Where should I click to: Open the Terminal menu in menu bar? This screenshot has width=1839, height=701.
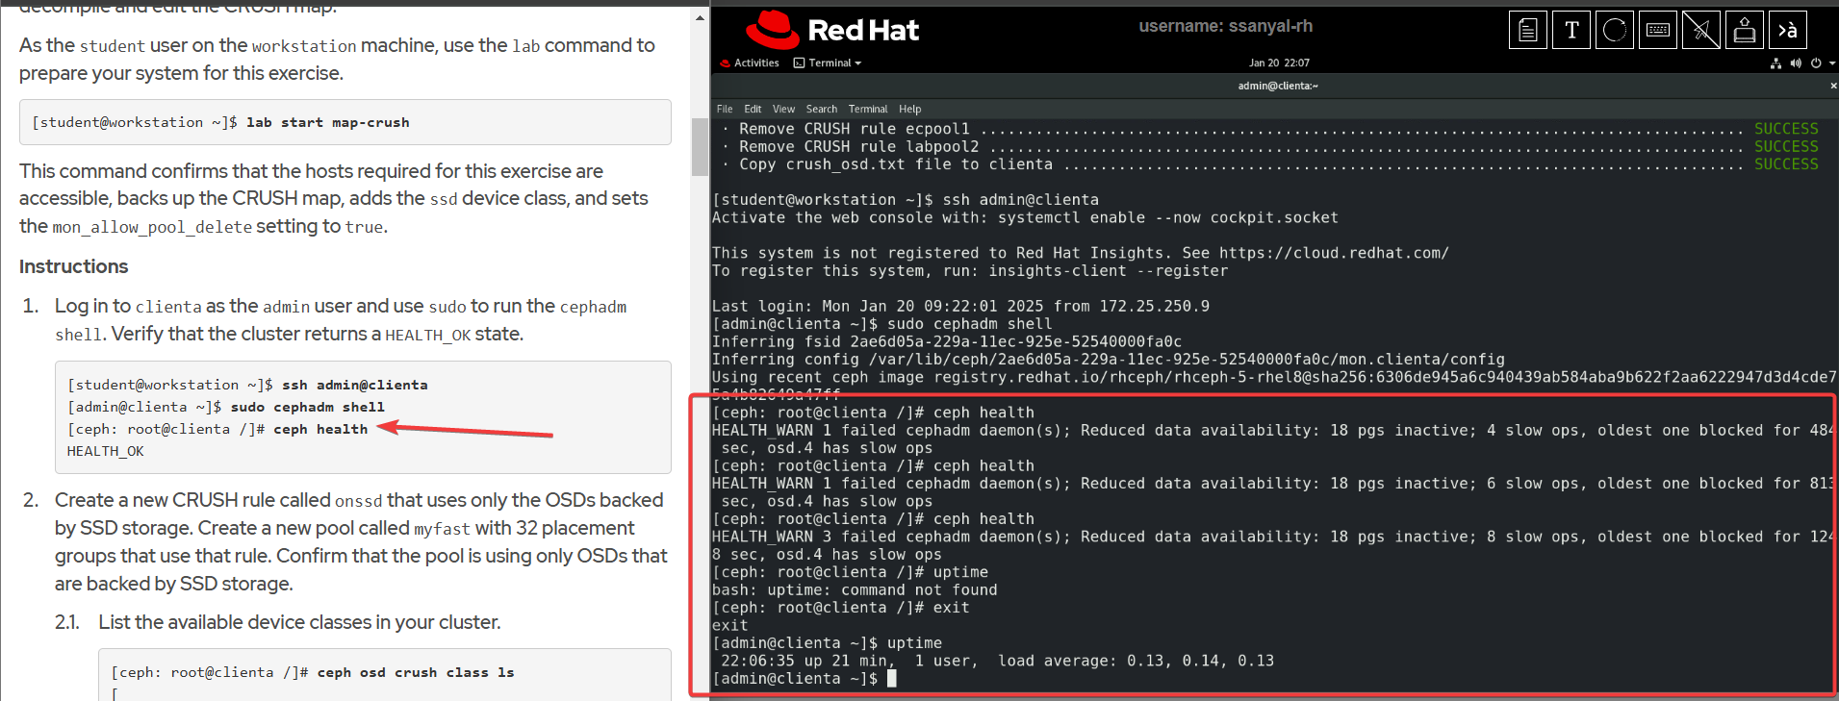pyautogui.click(x=868, y=109)
